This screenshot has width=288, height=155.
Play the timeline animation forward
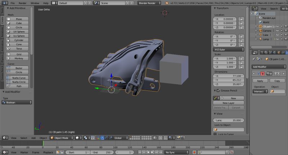point(152,152)
